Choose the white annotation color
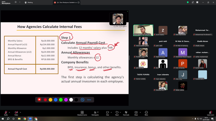 click(x=71, y=100)
